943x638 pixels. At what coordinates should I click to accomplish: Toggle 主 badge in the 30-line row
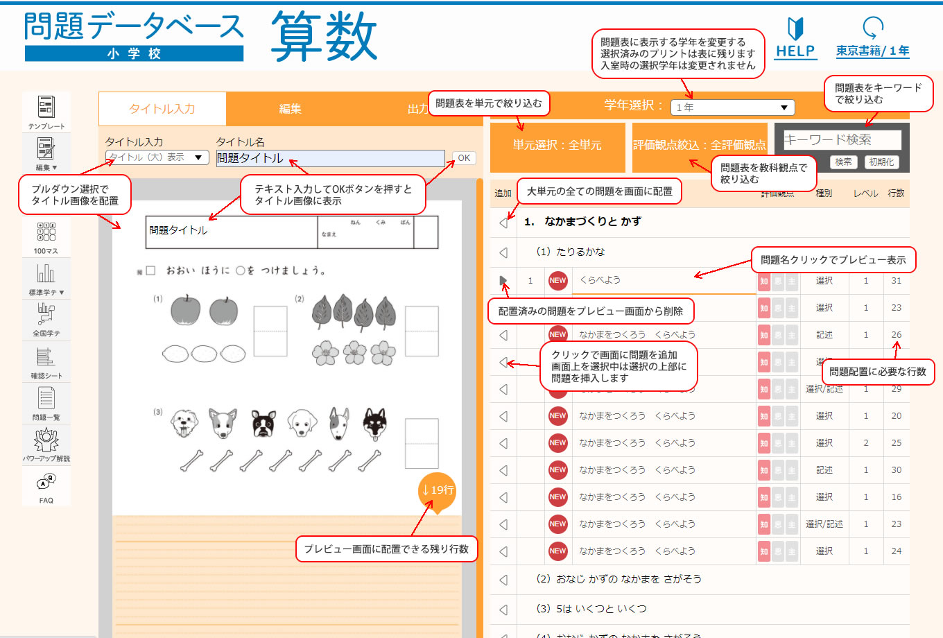pyautogui.click(x=792, y=470)
